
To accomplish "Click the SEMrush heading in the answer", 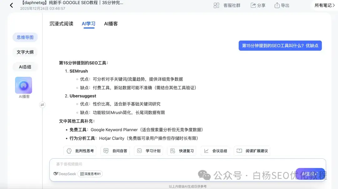I will pos(79,71).
